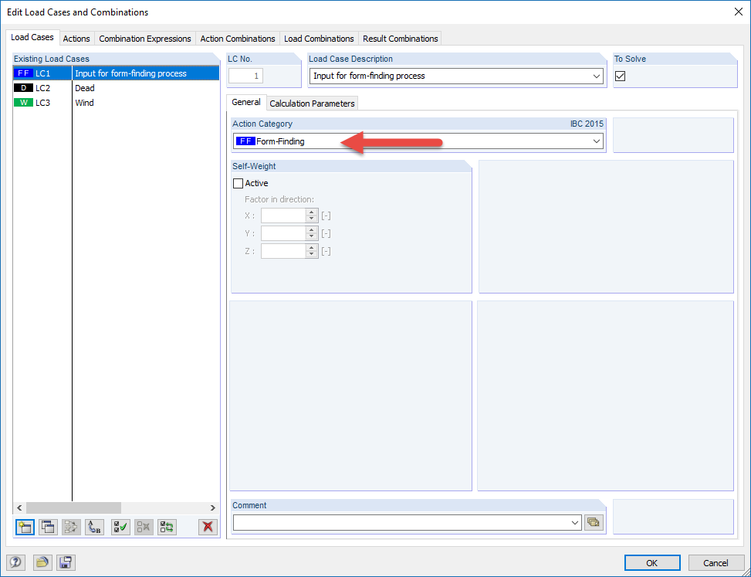Viewport: 751px width, 577px height.
Task: Open the Result Combinations tab
Action: pos(400,38)
